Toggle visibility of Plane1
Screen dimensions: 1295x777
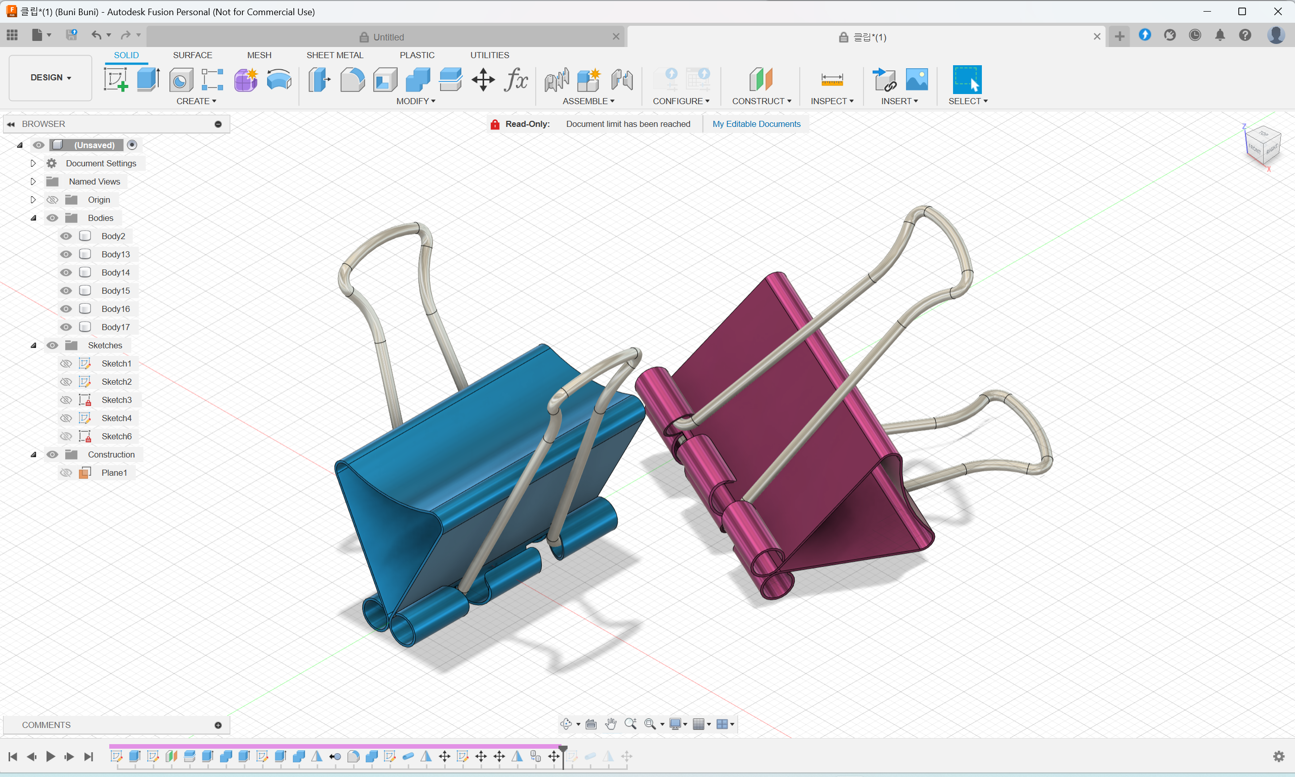pos(66,473)
